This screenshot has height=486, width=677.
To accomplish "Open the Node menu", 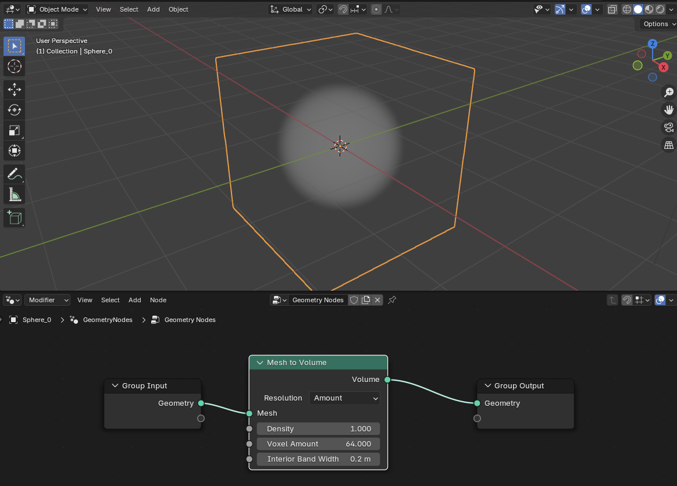I will tap(158, 300).
